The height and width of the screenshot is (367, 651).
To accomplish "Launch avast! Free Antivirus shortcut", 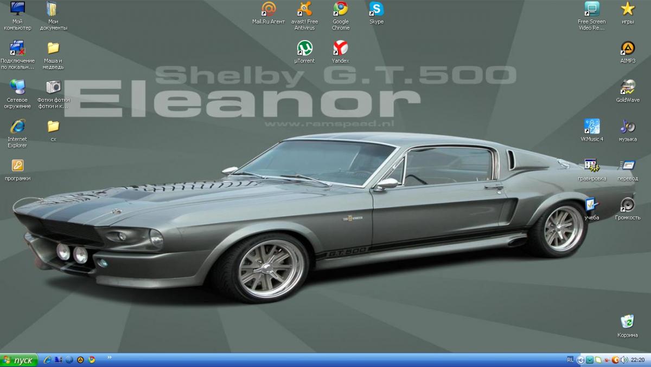I will (x=304, y=9).
